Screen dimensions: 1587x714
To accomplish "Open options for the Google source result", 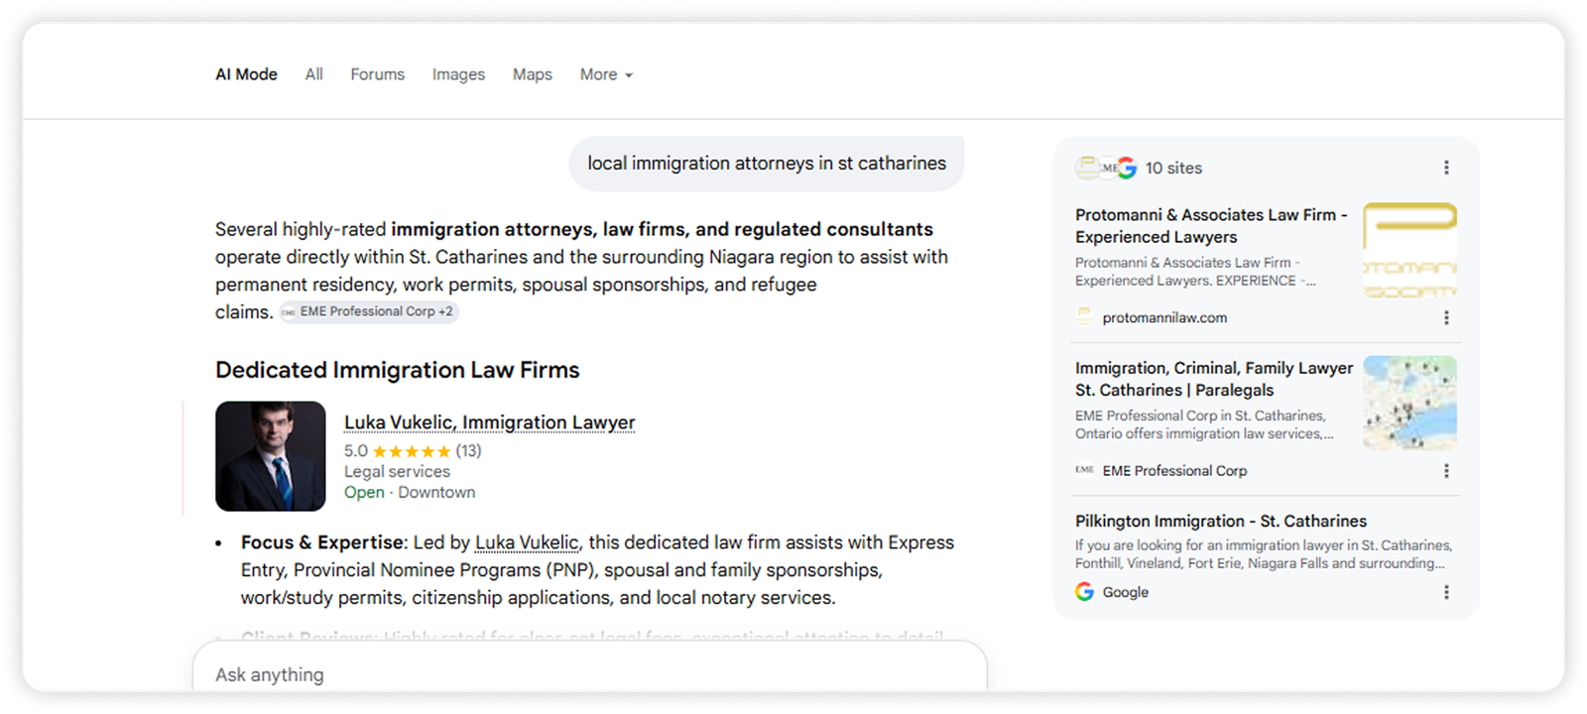I will tap(1446, 592).
